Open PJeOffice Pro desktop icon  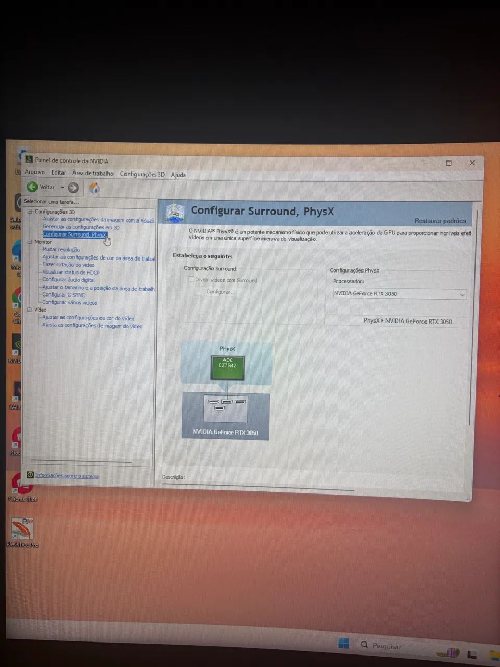tap(22, 532)
